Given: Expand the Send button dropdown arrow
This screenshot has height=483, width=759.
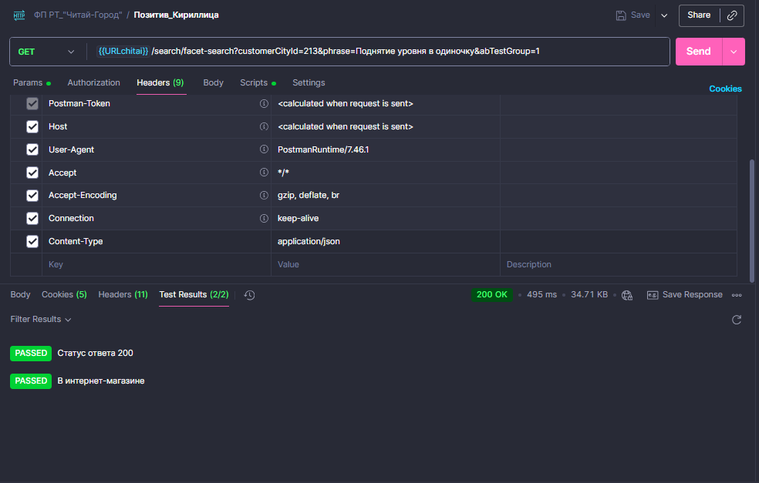Looking at the screenshot, I should (733, 52).
